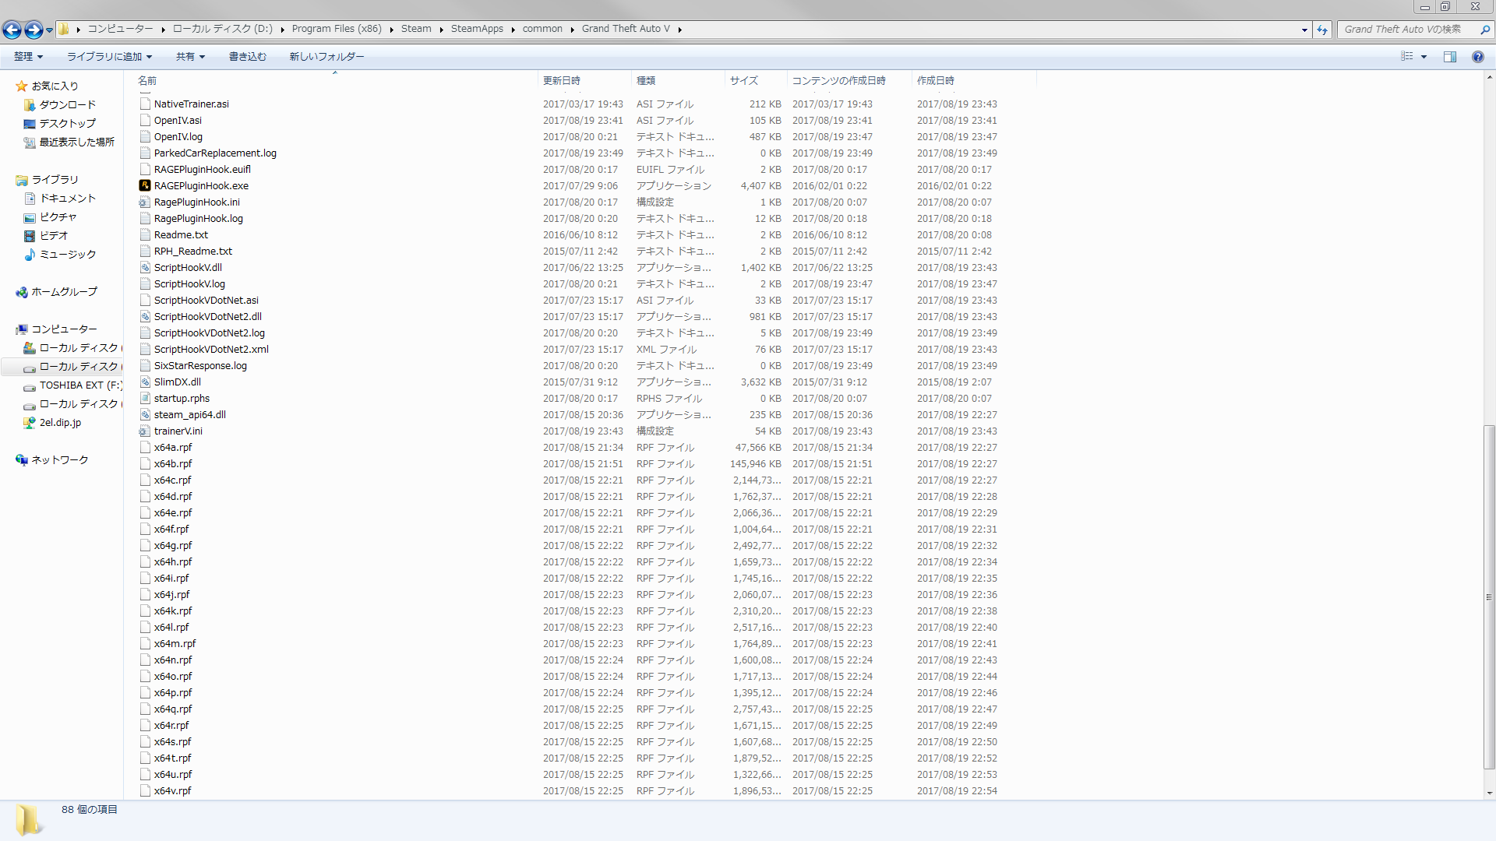Open the ライブラリに追加 menu
The height and width of the screenshot is (841, 1496).
tap(109, 56)
